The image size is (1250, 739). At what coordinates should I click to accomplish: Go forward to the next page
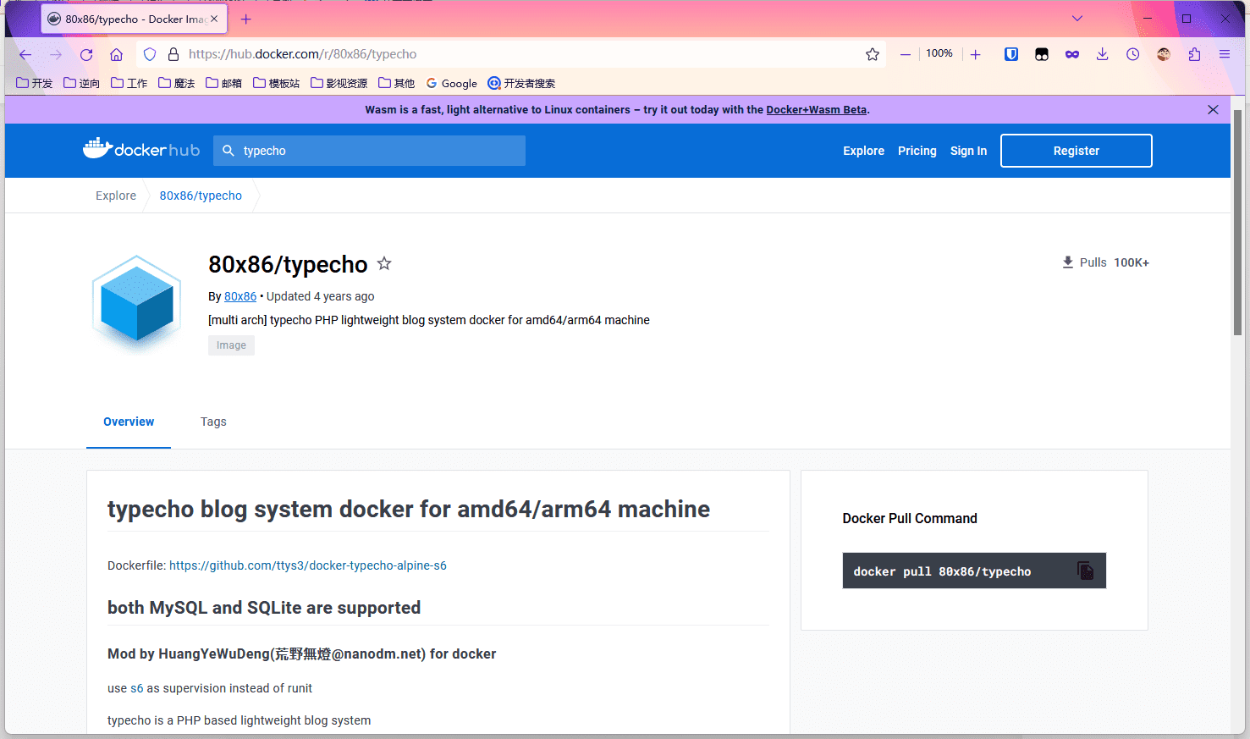[x=56, y=54]
